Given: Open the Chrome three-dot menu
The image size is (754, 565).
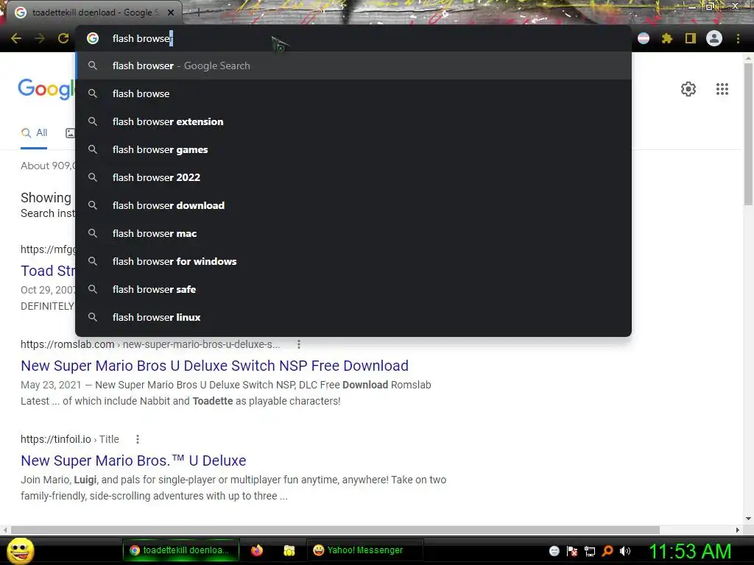Looking at the screenshot, I should (x=738, y=38).
